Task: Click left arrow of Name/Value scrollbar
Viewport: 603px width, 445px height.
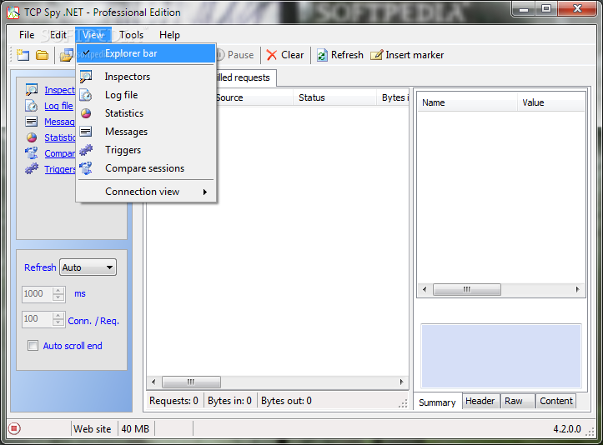Action: click(x=425, y=289)
